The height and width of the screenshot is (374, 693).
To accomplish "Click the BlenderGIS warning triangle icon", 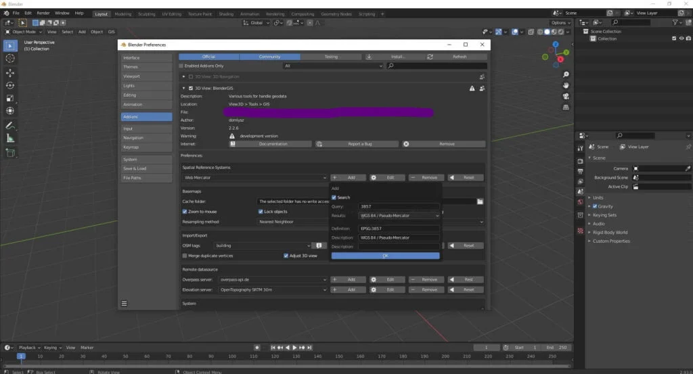I will pyautogui.click(x=472, y=89).
